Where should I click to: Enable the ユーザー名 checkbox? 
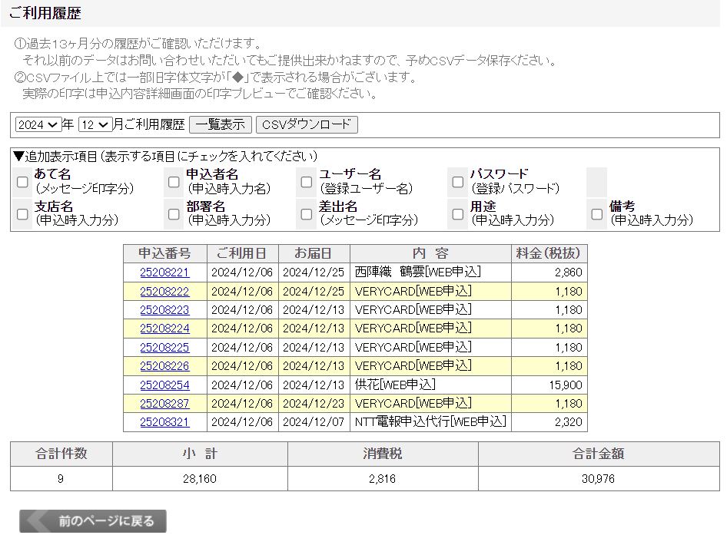(305, 181)
